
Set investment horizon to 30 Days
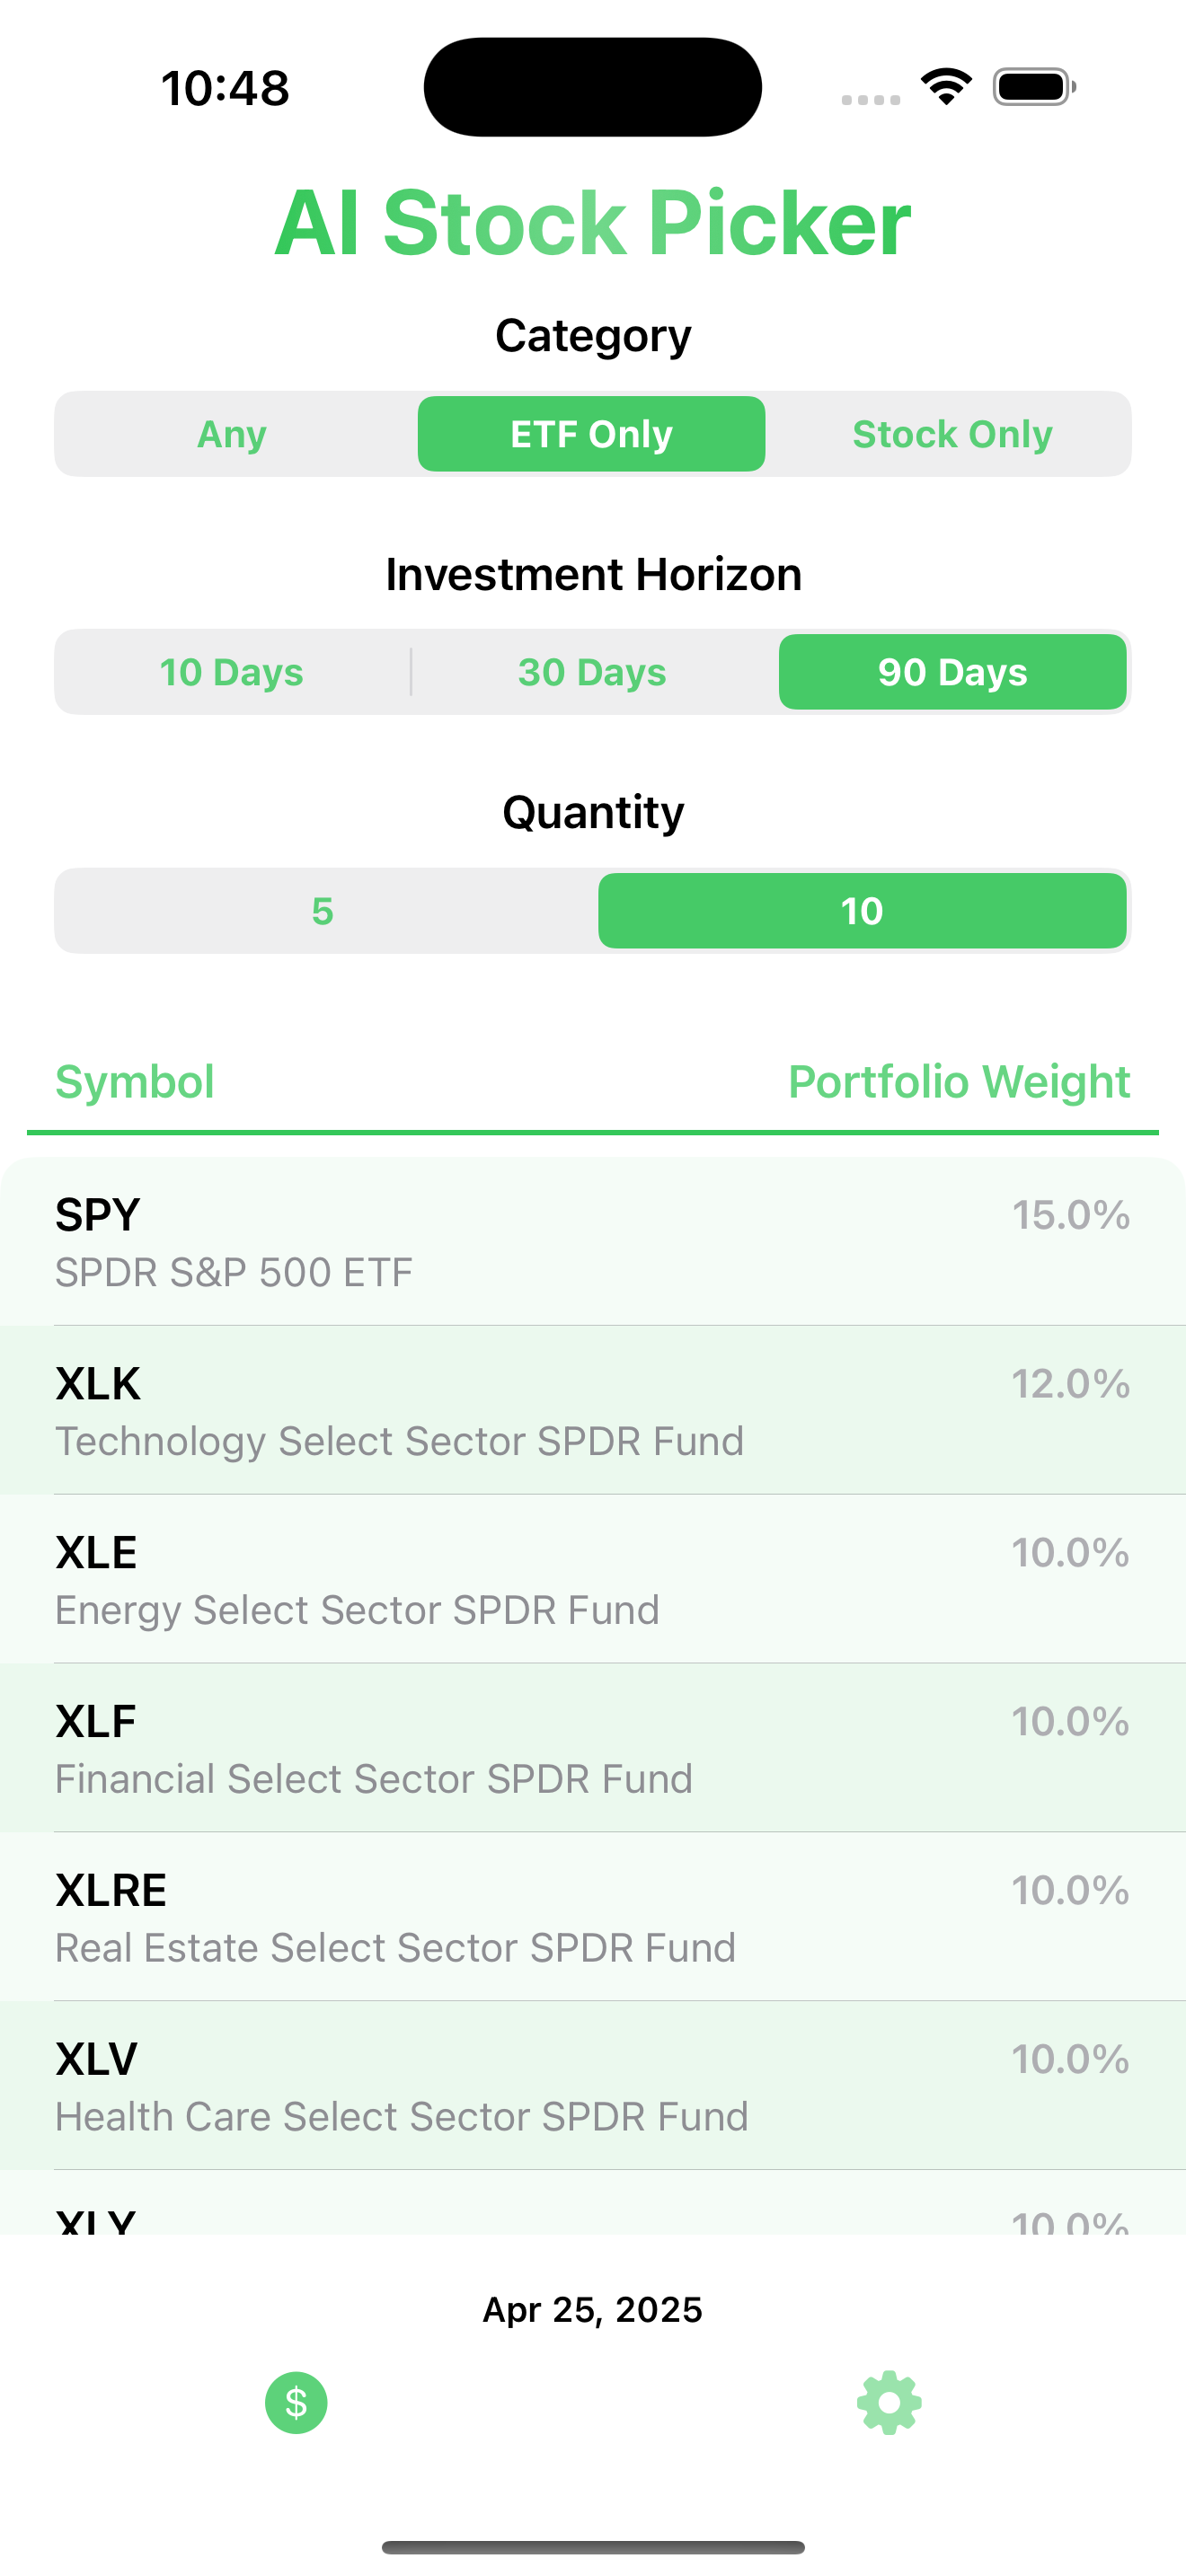592,672
